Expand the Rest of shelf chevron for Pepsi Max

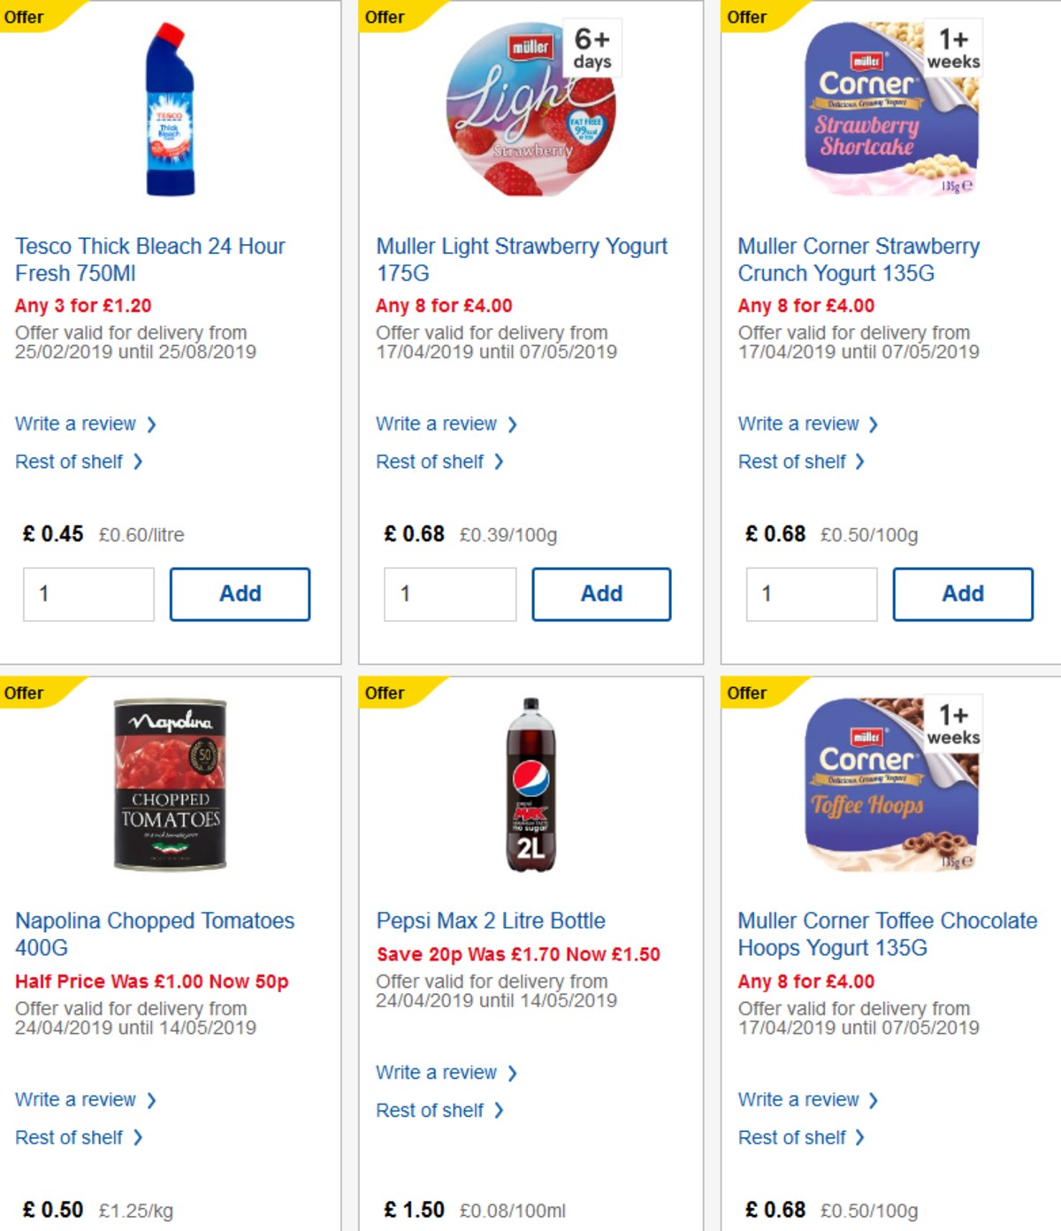[498, 1110]
